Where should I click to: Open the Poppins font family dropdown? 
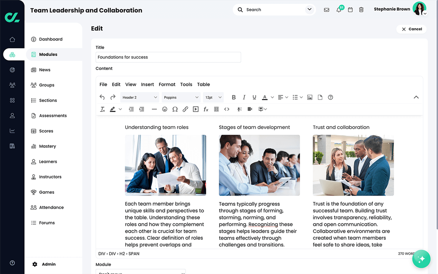coord(181,97)
